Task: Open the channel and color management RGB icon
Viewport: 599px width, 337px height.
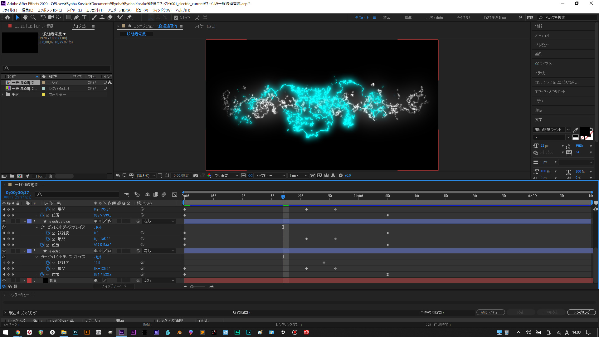Action: coord(209,176)
